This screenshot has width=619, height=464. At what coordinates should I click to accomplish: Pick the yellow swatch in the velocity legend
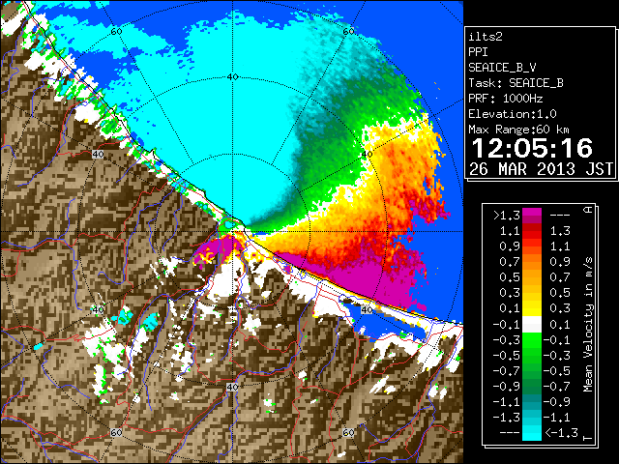(x=532, y=308)
